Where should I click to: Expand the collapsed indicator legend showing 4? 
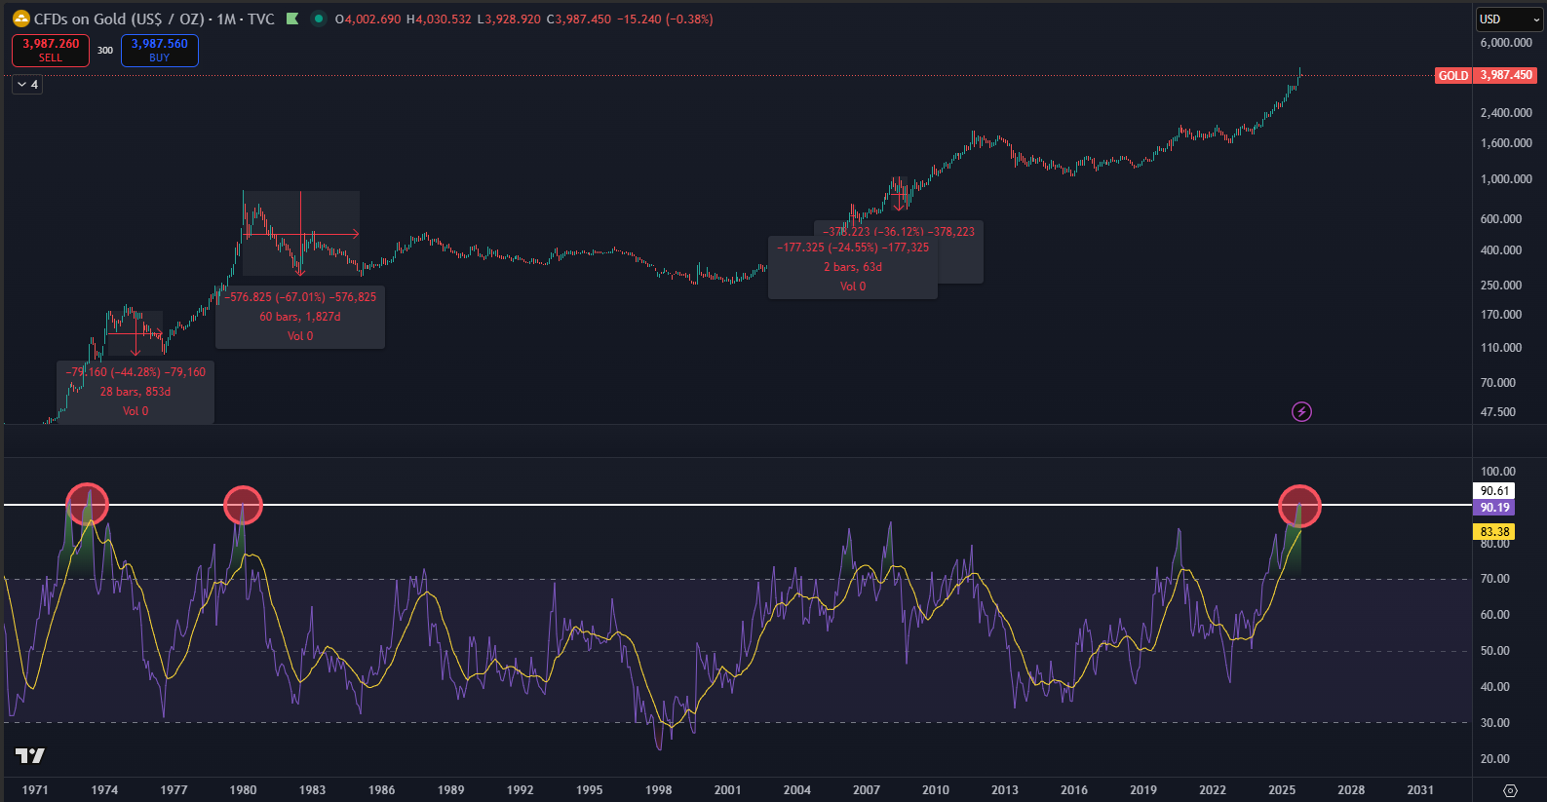coord(27,85)
